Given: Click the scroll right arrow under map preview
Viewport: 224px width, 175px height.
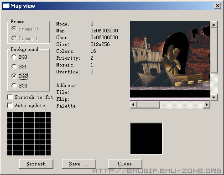Looking at the screenshot, I should point(207,105).
